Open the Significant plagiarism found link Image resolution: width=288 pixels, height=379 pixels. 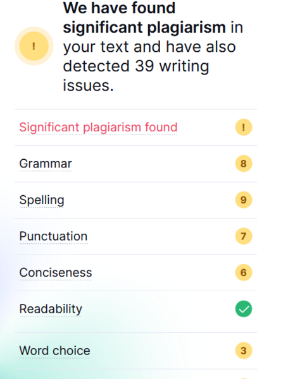98,128
